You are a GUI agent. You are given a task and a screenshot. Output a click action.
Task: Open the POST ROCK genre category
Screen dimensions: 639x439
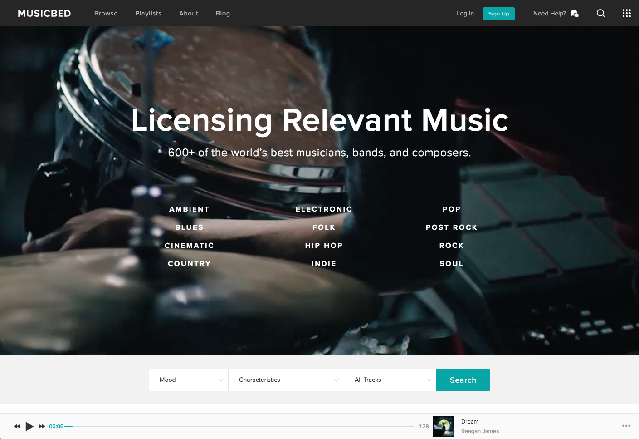(x=451, y=227)
